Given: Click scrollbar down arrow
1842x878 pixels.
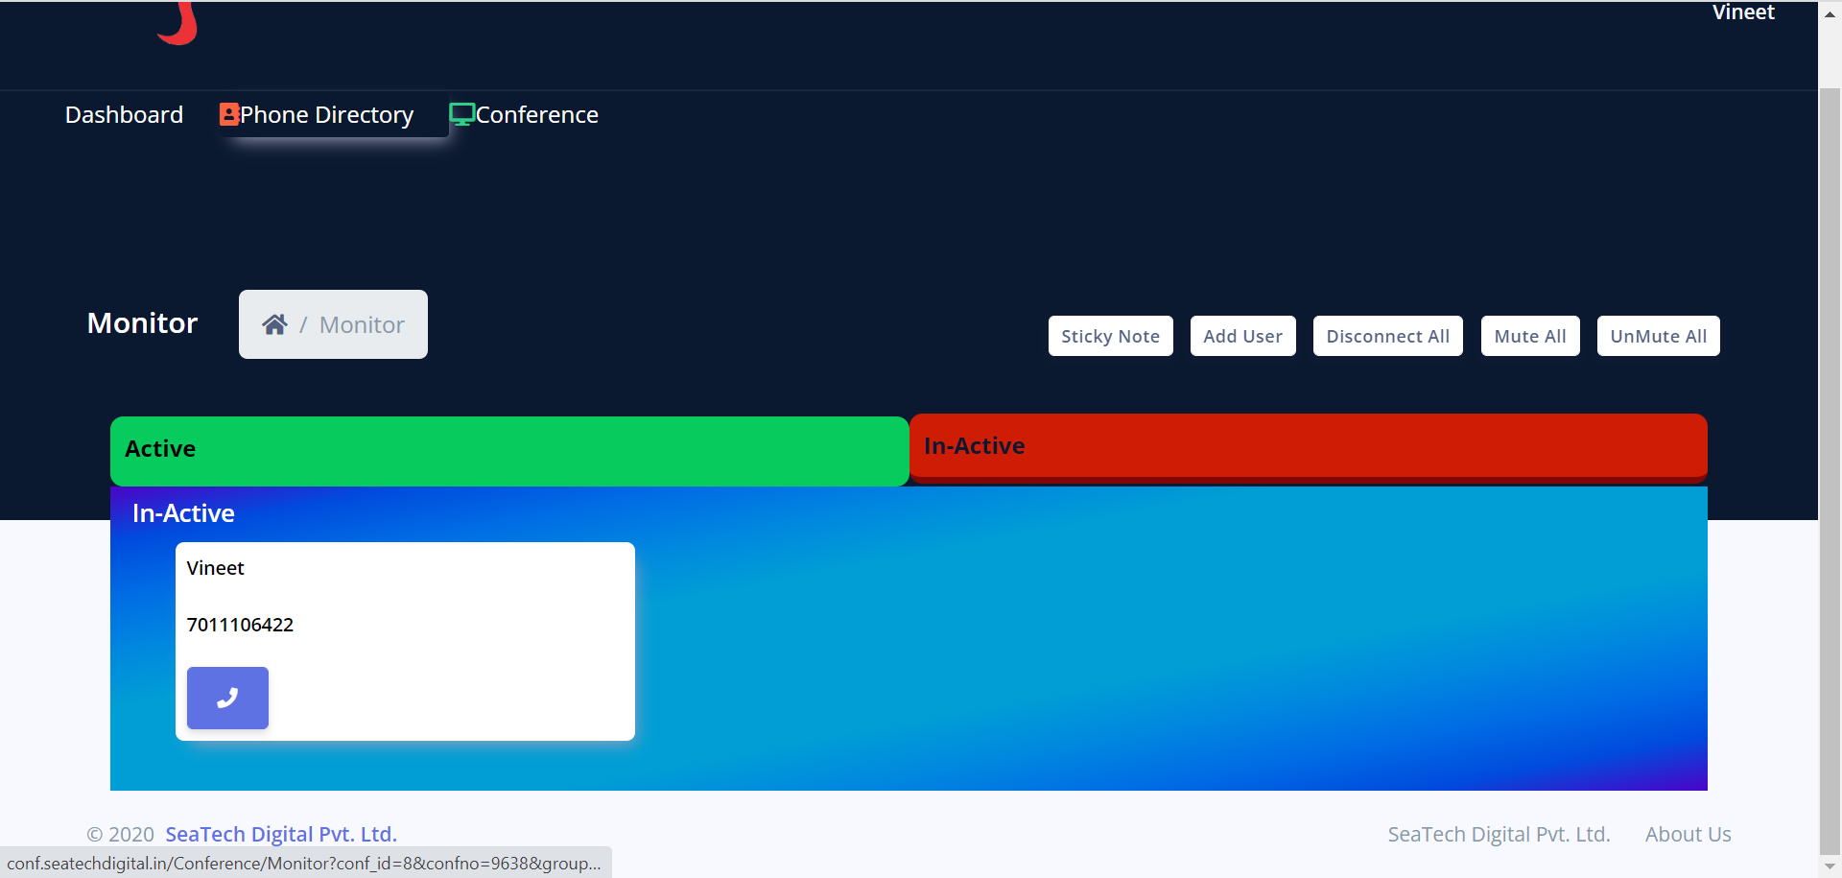Looking at the screenshot, I should (x=1830, y=866).
